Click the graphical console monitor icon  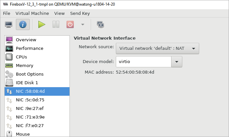click(9, 24)
